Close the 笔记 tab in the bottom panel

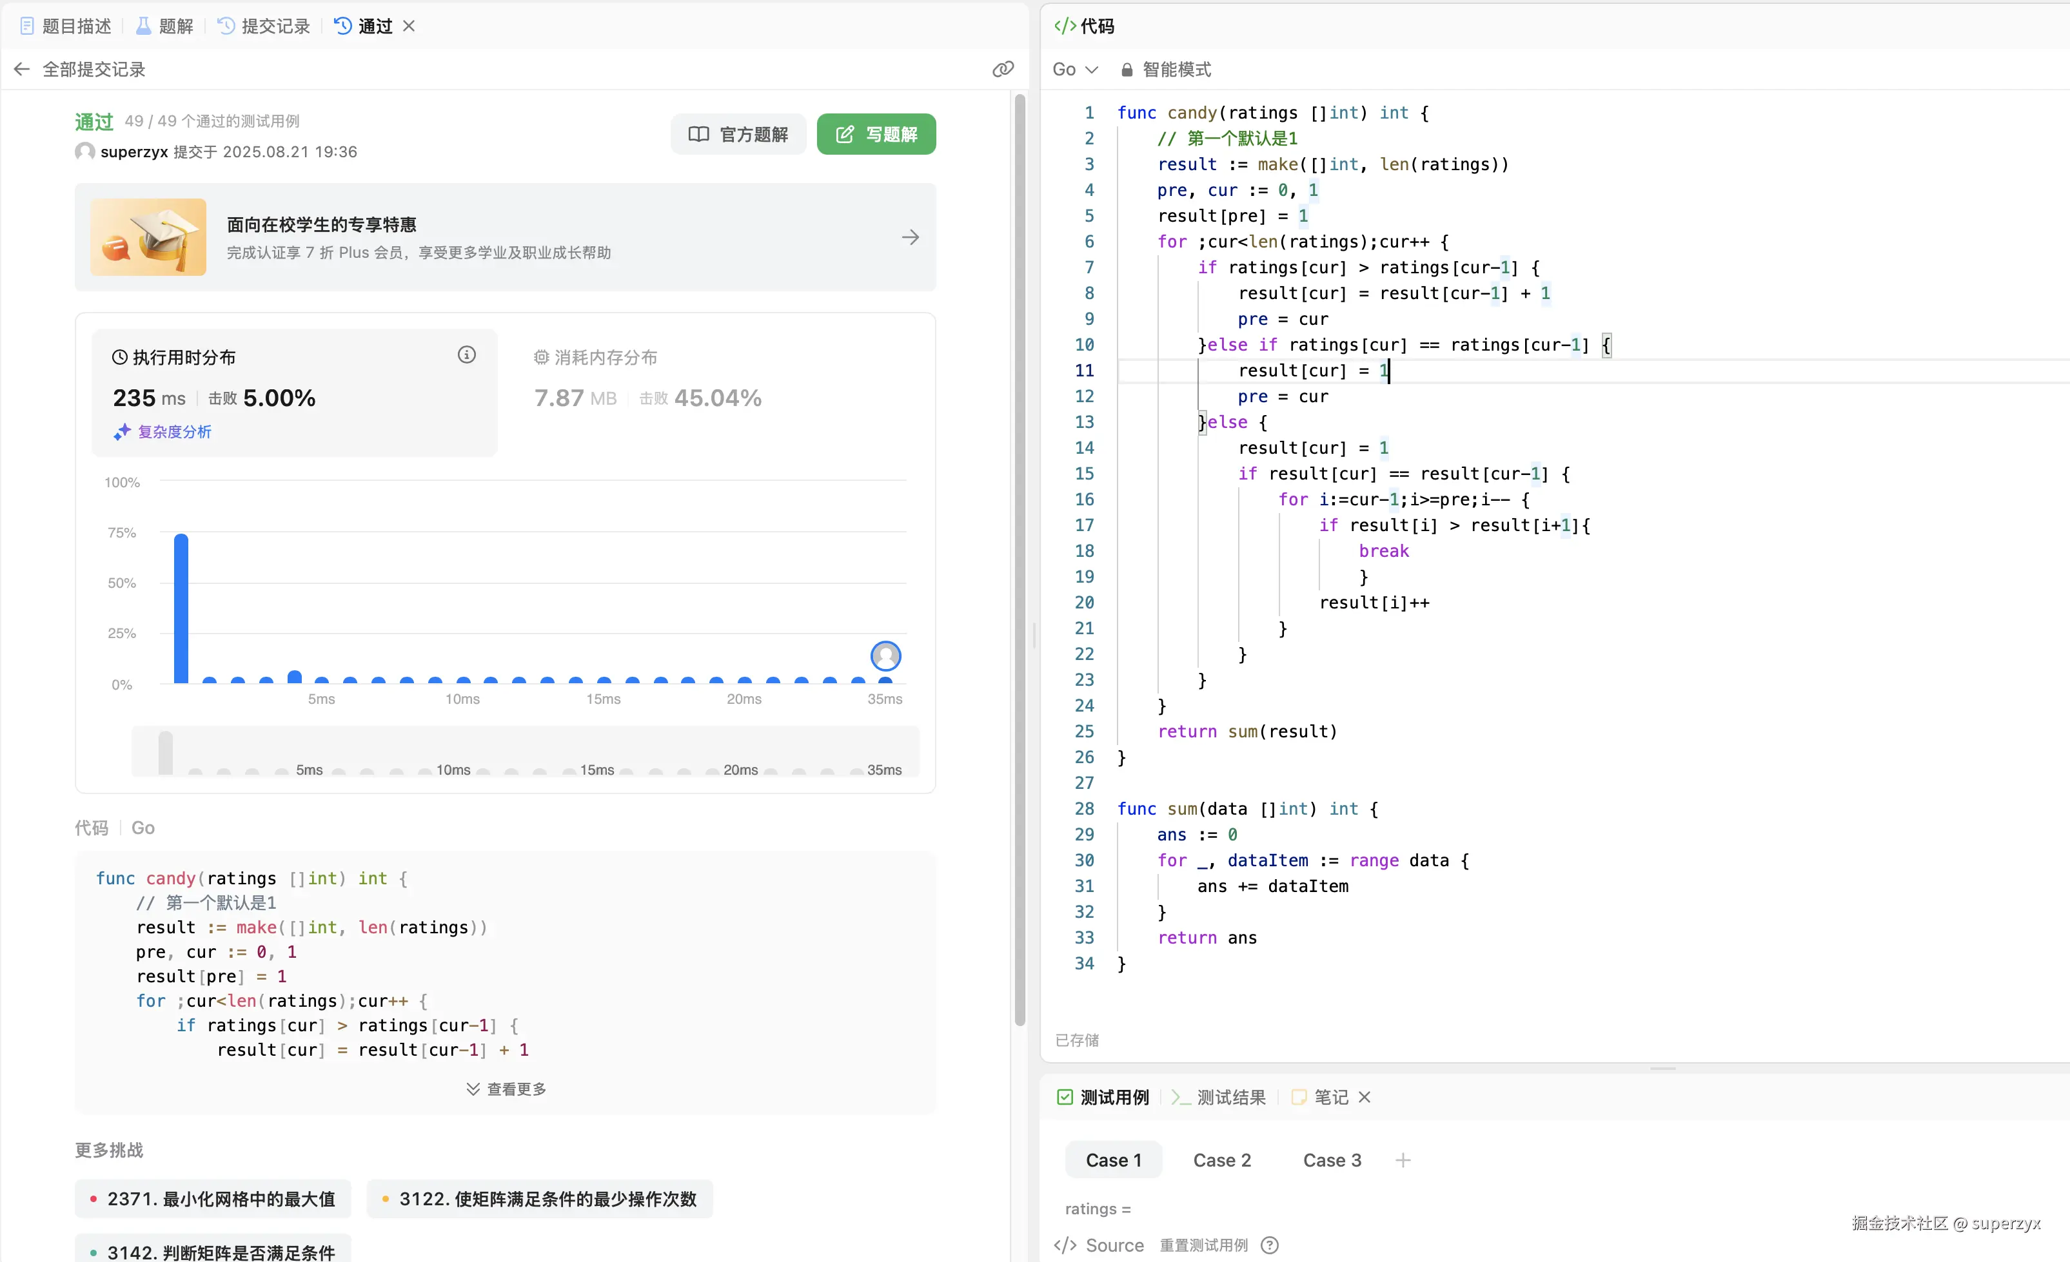click(1365, 1096)
